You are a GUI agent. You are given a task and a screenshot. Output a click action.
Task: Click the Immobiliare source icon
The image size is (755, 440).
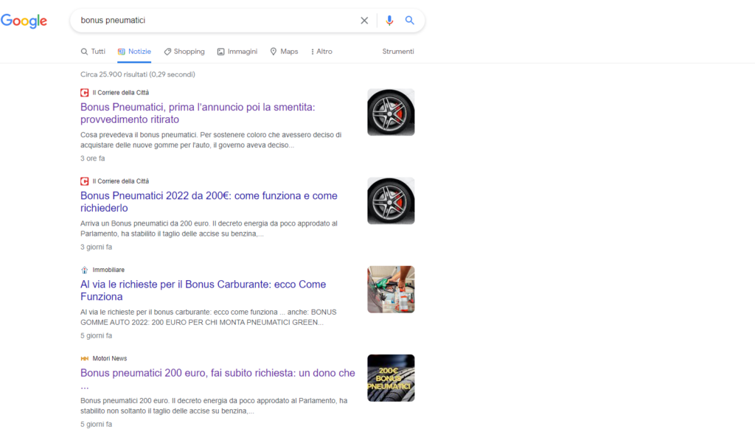click(x=83, y=269)
